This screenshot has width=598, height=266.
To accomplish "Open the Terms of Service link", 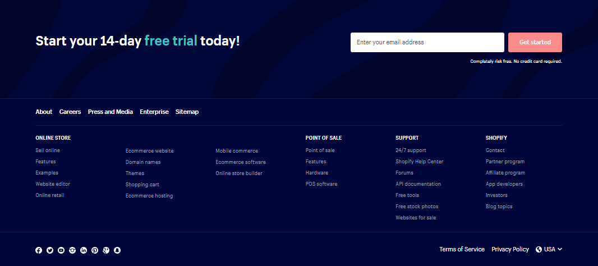I will (x=462, y=249).
